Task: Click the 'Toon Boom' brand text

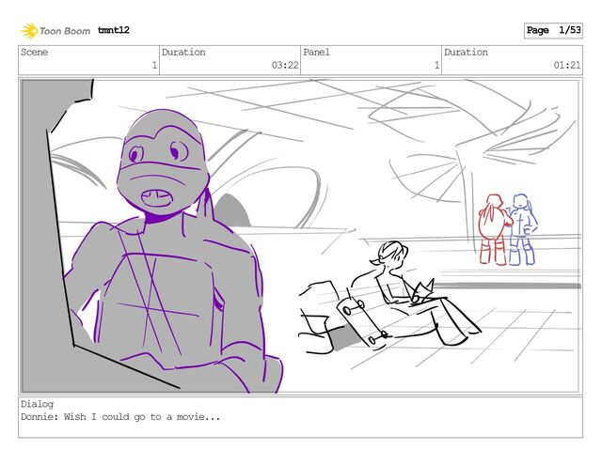Action: click(x=65, y=31)
